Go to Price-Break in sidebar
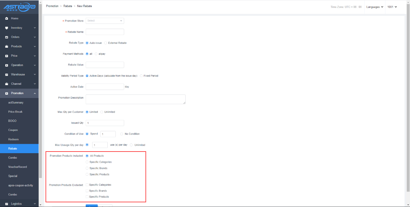The image size is (410, 207). 15,112
